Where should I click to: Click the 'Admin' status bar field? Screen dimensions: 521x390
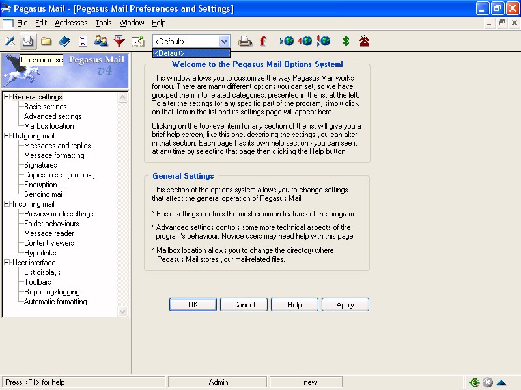click(218, 382)
